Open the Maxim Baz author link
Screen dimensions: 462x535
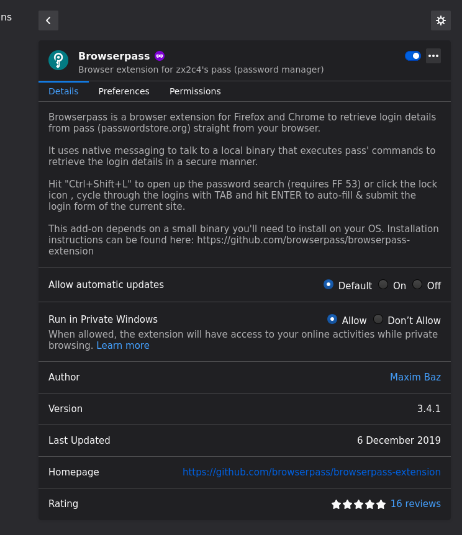[x=415, y=377]
